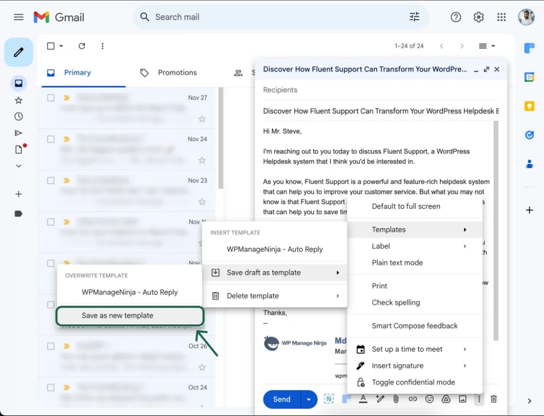Refresh the inbox
544x416 pixels.
coord(82,46)
